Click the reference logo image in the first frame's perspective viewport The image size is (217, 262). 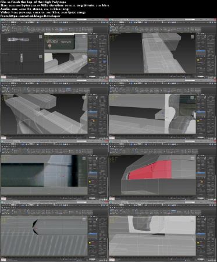tap(52, 41)
